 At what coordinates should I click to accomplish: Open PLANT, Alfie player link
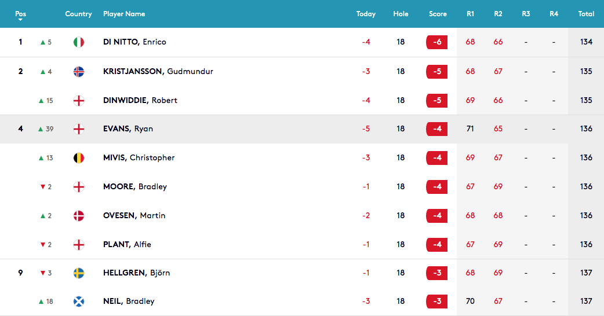click(127, 244)
